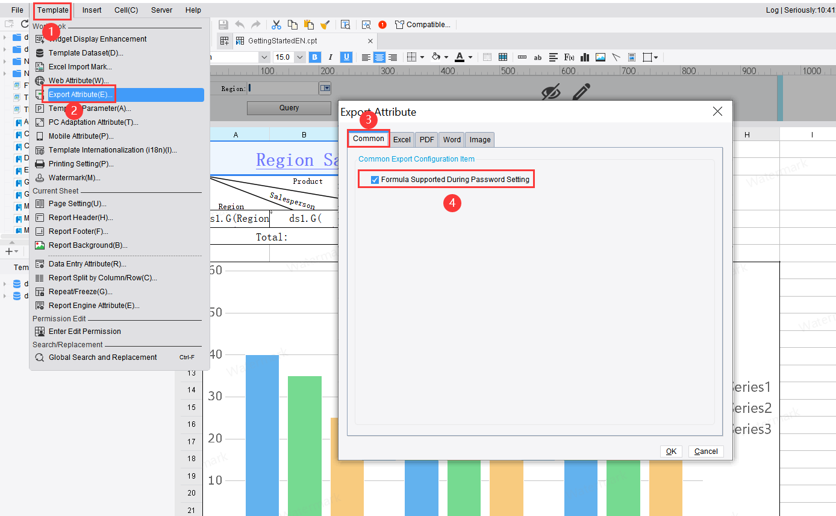Click the Undo arrow icon
The height and width of the screenshot is (516, 836).
coord(240,25)
